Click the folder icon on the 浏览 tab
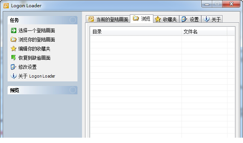This screenshot has width=243, height=143. coord(136,18)
